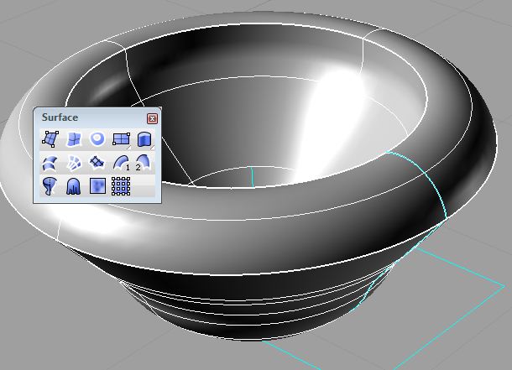Select the Rectangular plane tool
Image resolution: width=512 pixels, height=370 pixels.
coord(121,139)
